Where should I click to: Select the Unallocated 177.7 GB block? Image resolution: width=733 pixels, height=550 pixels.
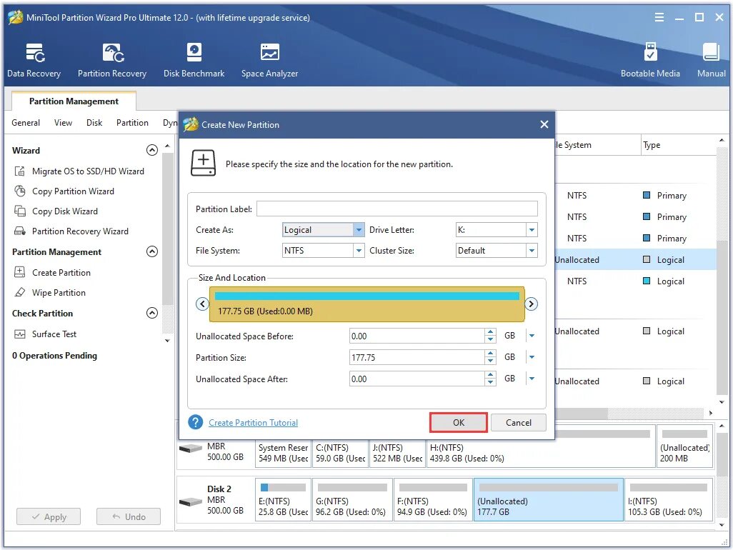click(549, 499)
